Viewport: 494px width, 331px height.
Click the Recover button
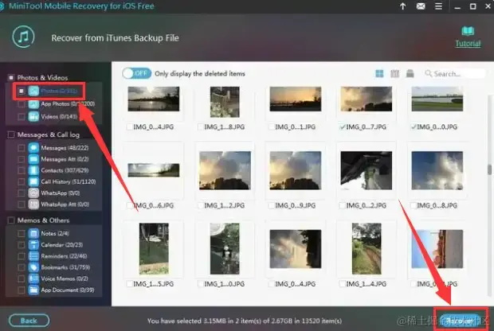(461, 321)
